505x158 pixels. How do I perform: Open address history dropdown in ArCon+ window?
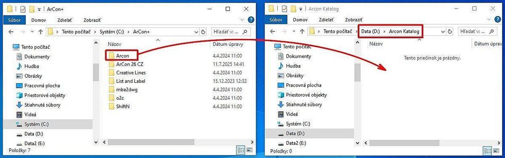(x=196, y=32)
